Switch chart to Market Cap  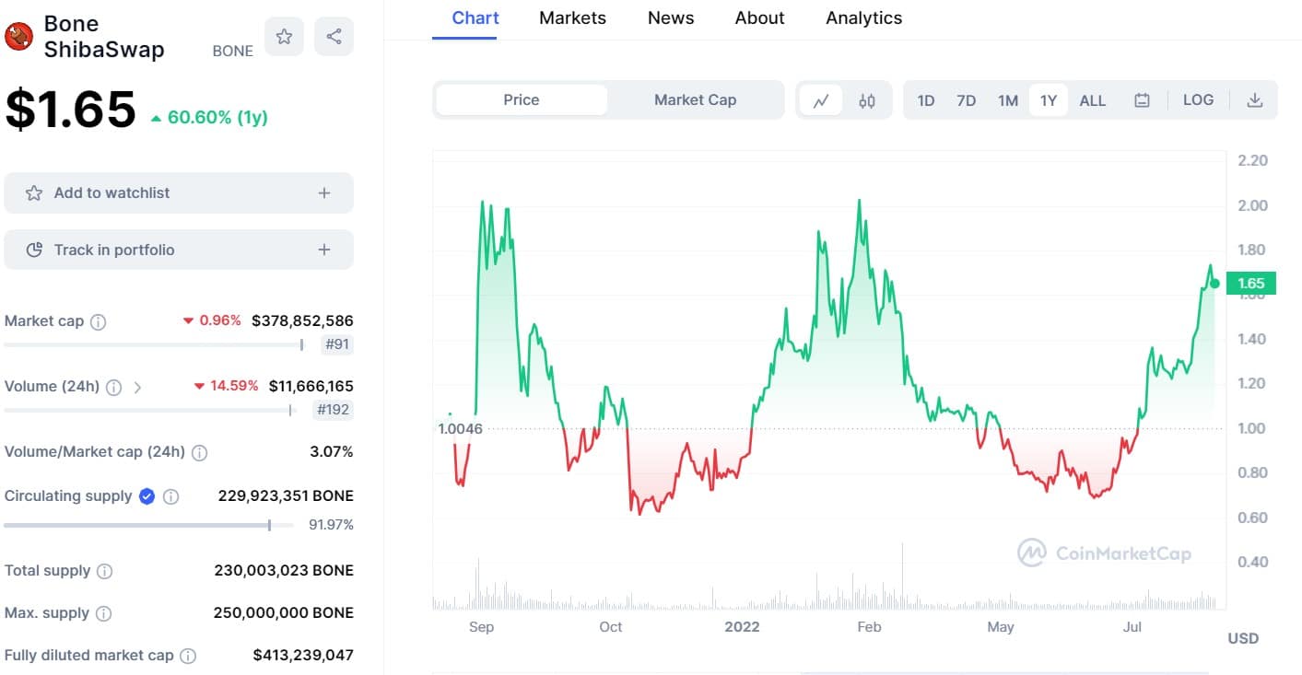click(695, 99)
